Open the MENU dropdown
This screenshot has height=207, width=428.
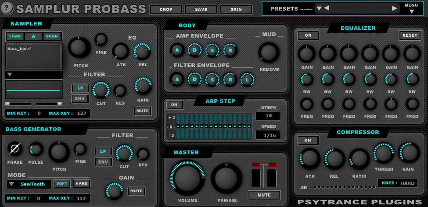tap(411, 9)
